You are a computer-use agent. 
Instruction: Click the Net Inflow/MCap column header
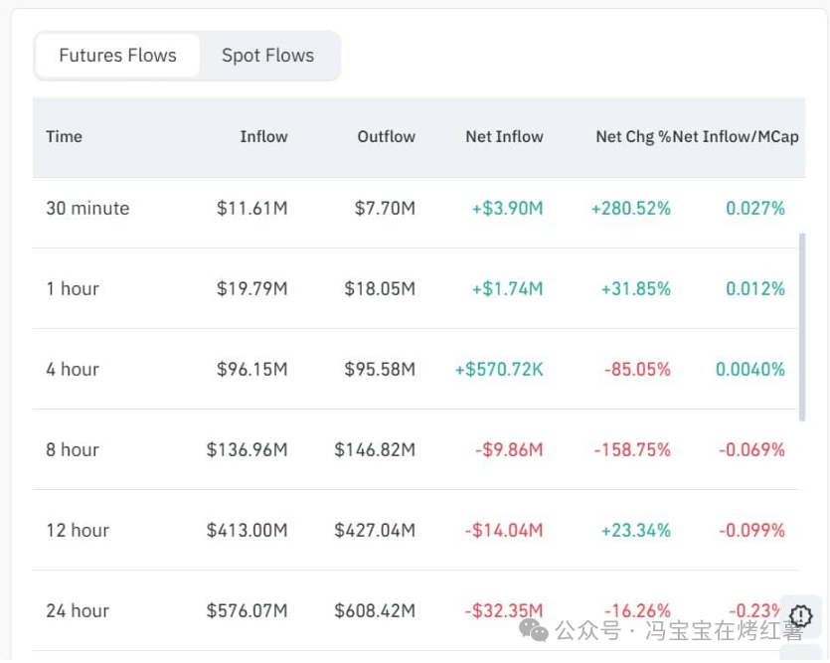[737, 137]
